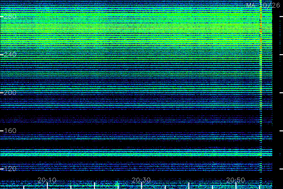
Task: Click the MA 10/26 date label
Action: (263, 5)
